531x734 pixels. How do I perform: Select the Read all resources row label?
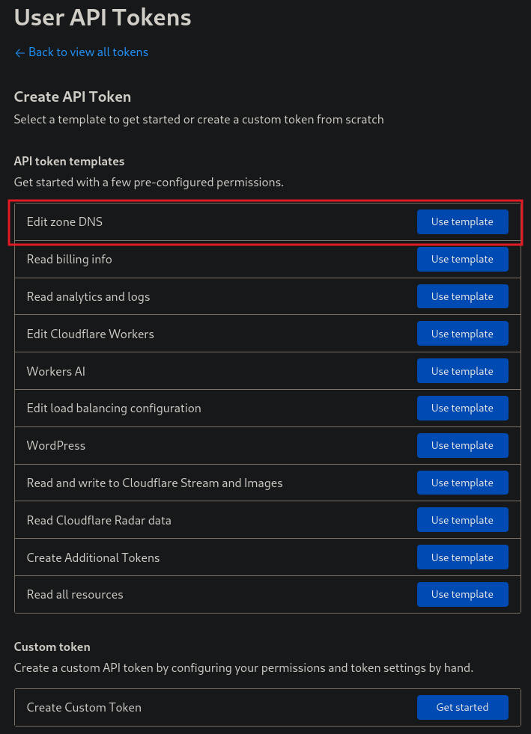(75, 595)
